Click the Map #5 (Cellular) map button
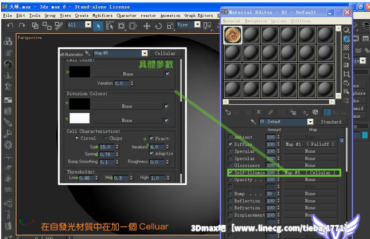370x239 pixels. pyautogui.click(x=310, y=173)
